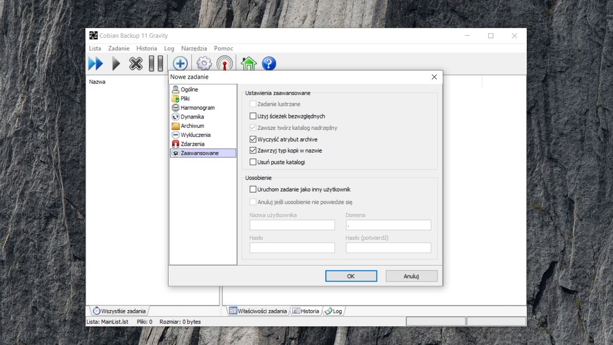Open options via the gear toolbar icon

[203, 63]
